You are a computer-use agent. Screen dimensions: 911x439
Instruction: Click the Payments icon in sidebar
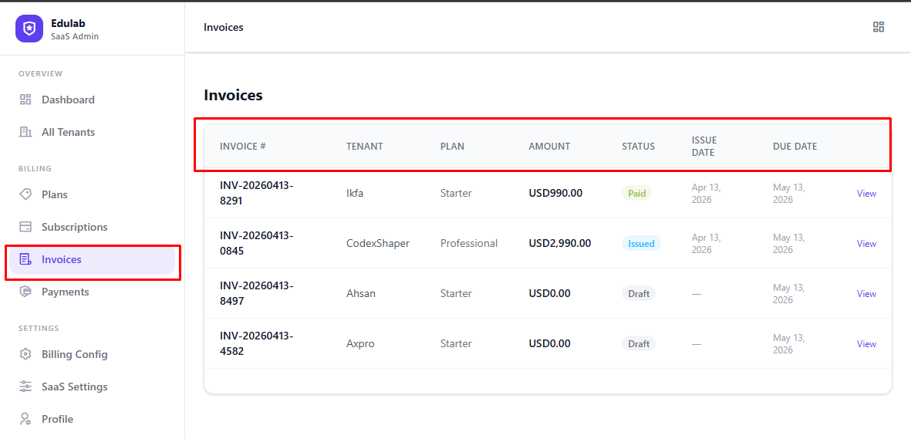click(25, 292)
